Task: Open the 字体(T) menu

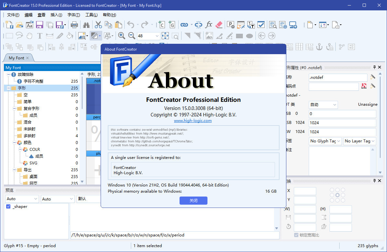Action: (73, 15)
